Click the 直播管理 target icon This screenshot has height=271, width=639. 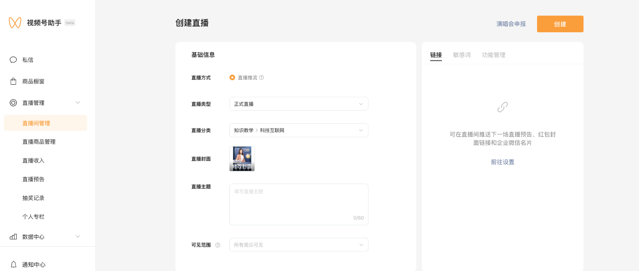click(13, 103)
